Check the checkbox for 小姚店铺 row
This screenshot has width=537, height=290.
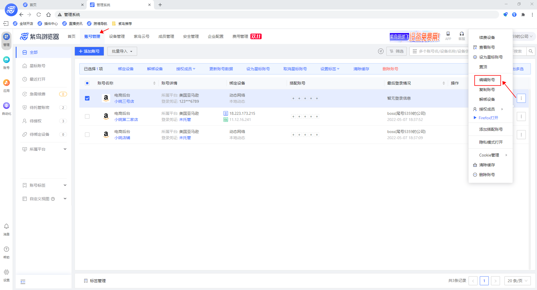[87, 134]
